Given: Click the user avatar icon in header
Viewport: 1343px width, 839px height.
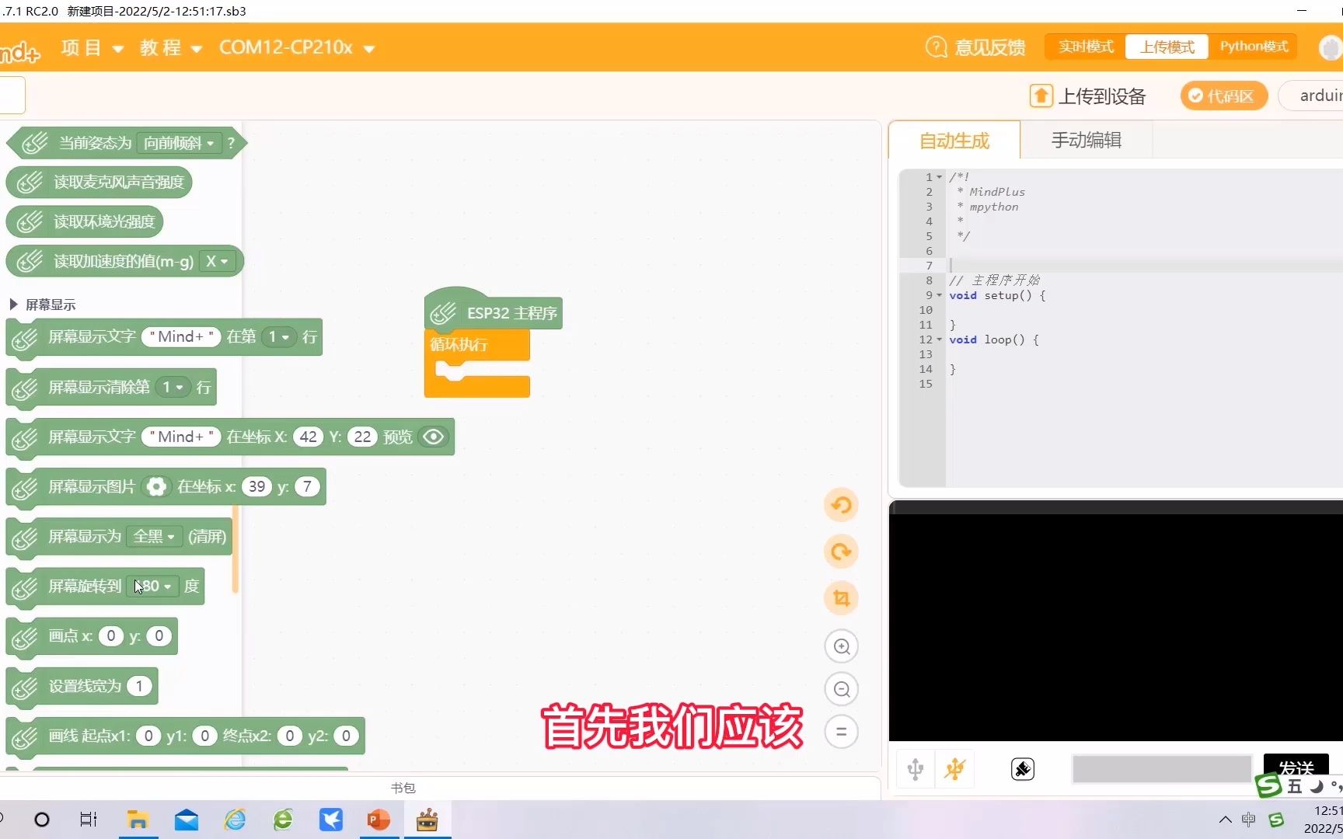Looking at the screenshot, I should pyautogui.click(x=1331, y=48).
